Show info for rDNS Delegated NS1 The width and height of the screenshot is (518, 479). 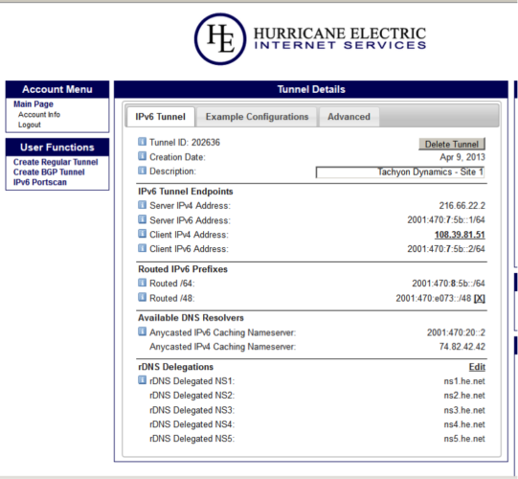pyautogui.click(x=142, y=380)
